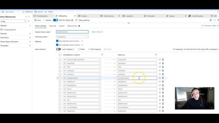The width and height of the screenshot is (219, 123).
Task: Add new Factory Resource with plus icon
Action: pos(29,21)
